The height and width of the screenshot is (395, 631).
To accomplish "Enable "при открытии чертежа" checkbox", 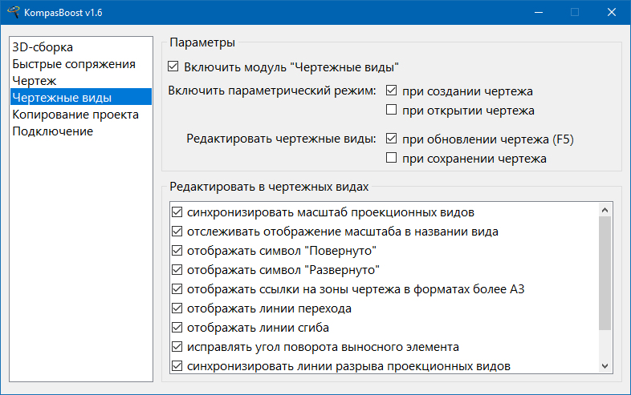I will click(392, 111).
